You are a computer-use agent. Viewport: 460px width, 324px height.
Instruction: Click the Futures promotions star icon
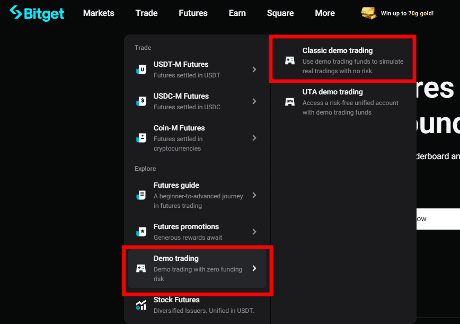click(141, 232)
